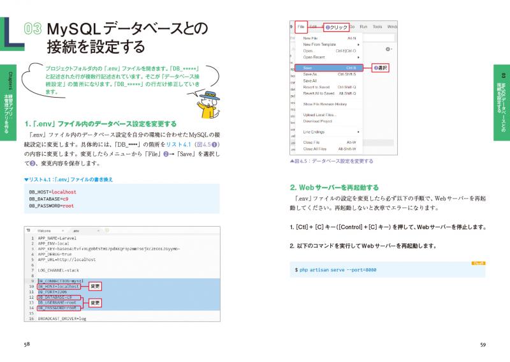Click line APP_URL=http://localhost in the editor
The width and height of the screenshot is (510, 362).
click(67, 260)
